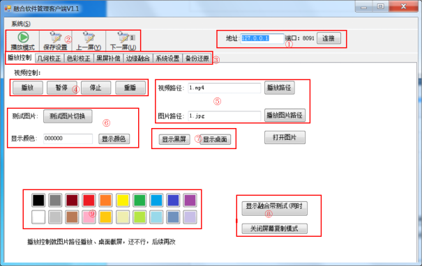Screen dimensions: 422x266
Task: Click the 关闭屏幕复制模式 button
Action: click(x=274, y=228)
